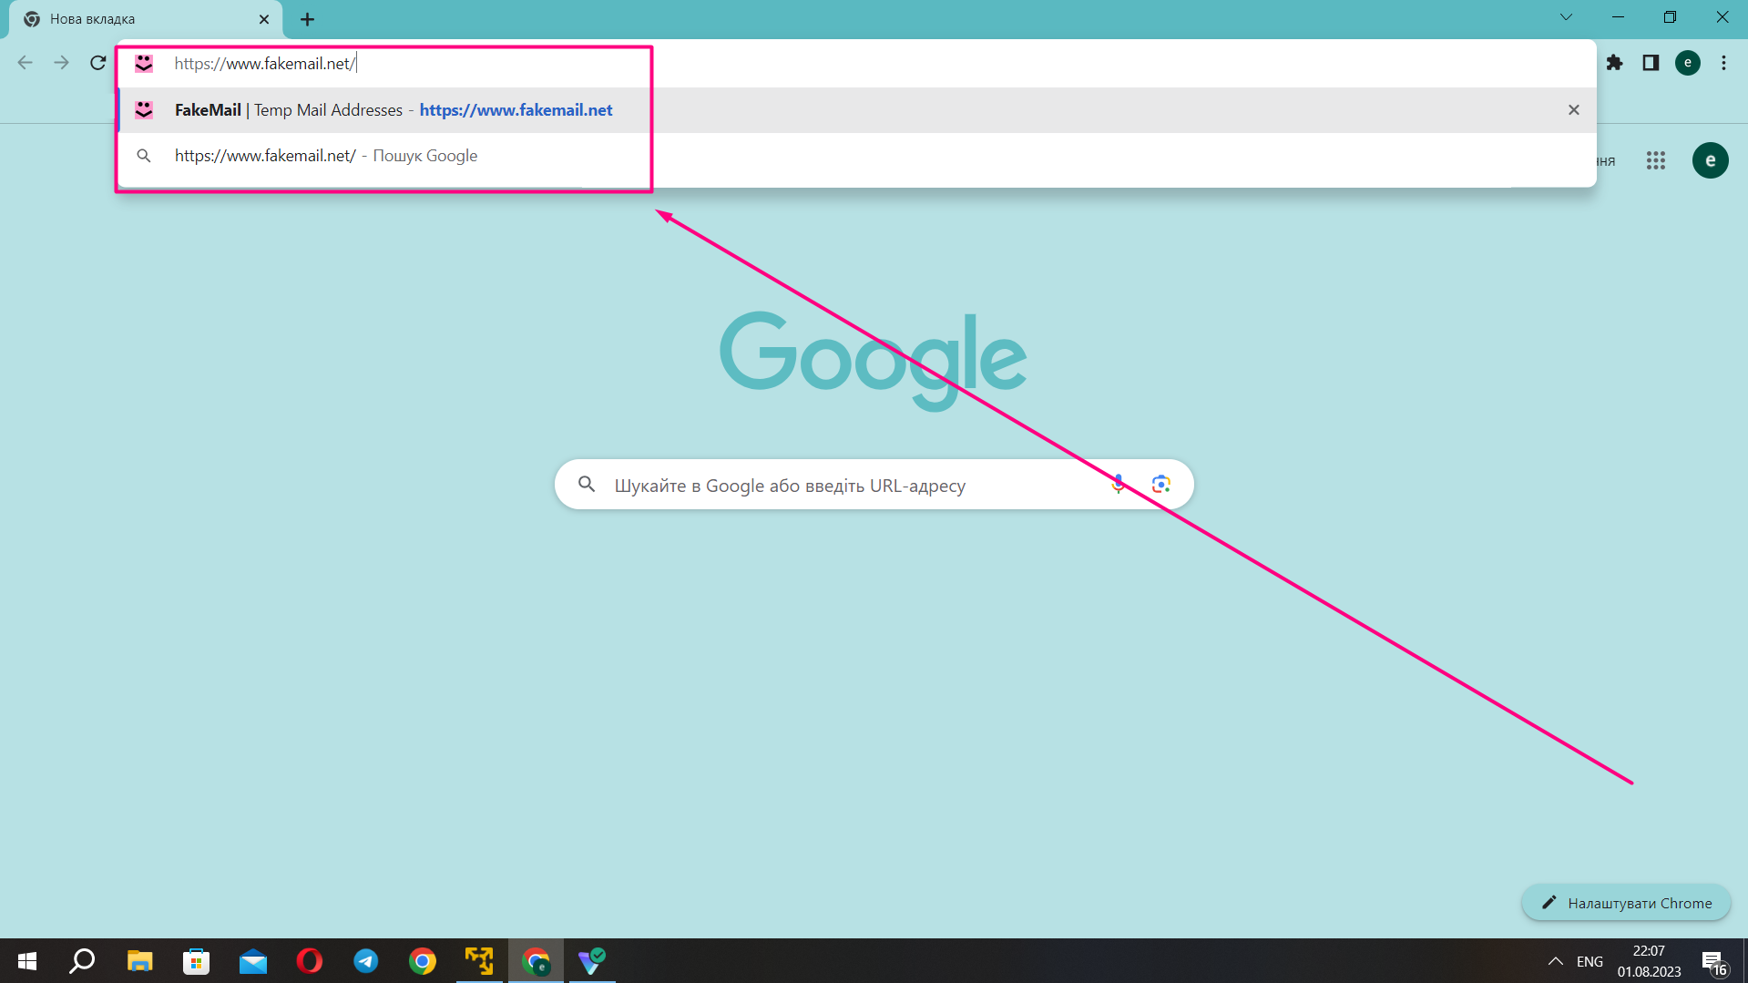Remove the FakeMail suggestion with X

point(1573,110)
